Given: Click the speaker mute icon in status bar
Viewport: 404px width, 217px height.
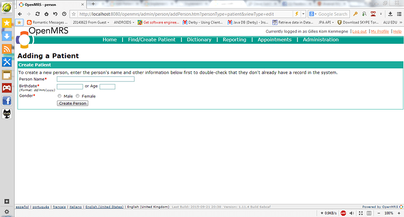Looking at the screenshot, I should coord(352,213).
